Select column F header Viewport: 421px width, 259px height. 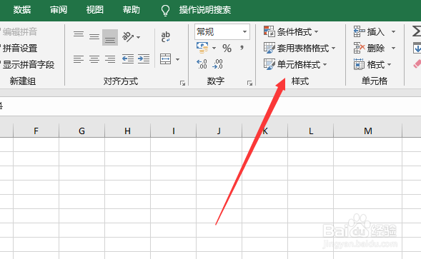tap(36, 131)
